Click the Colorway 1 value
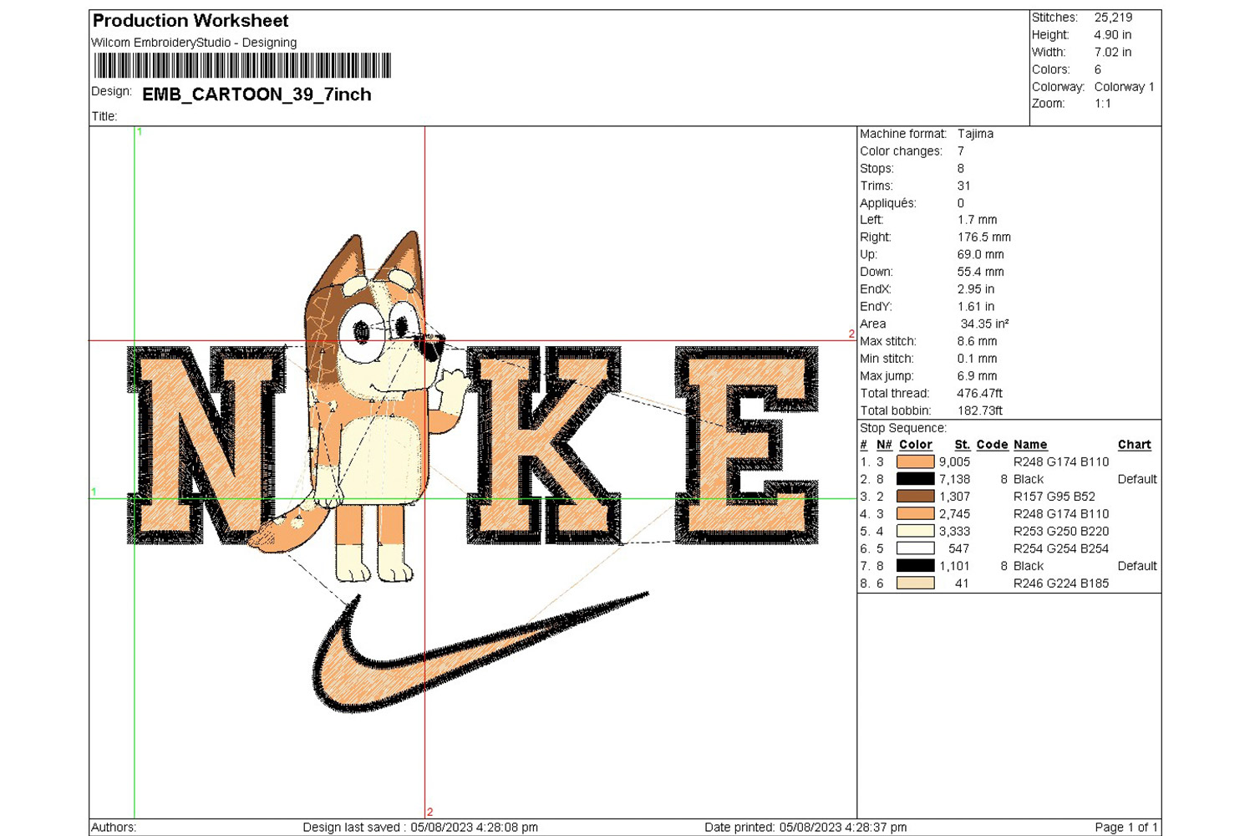This screenshot has height=836, width=1255. coord(1124,87)
